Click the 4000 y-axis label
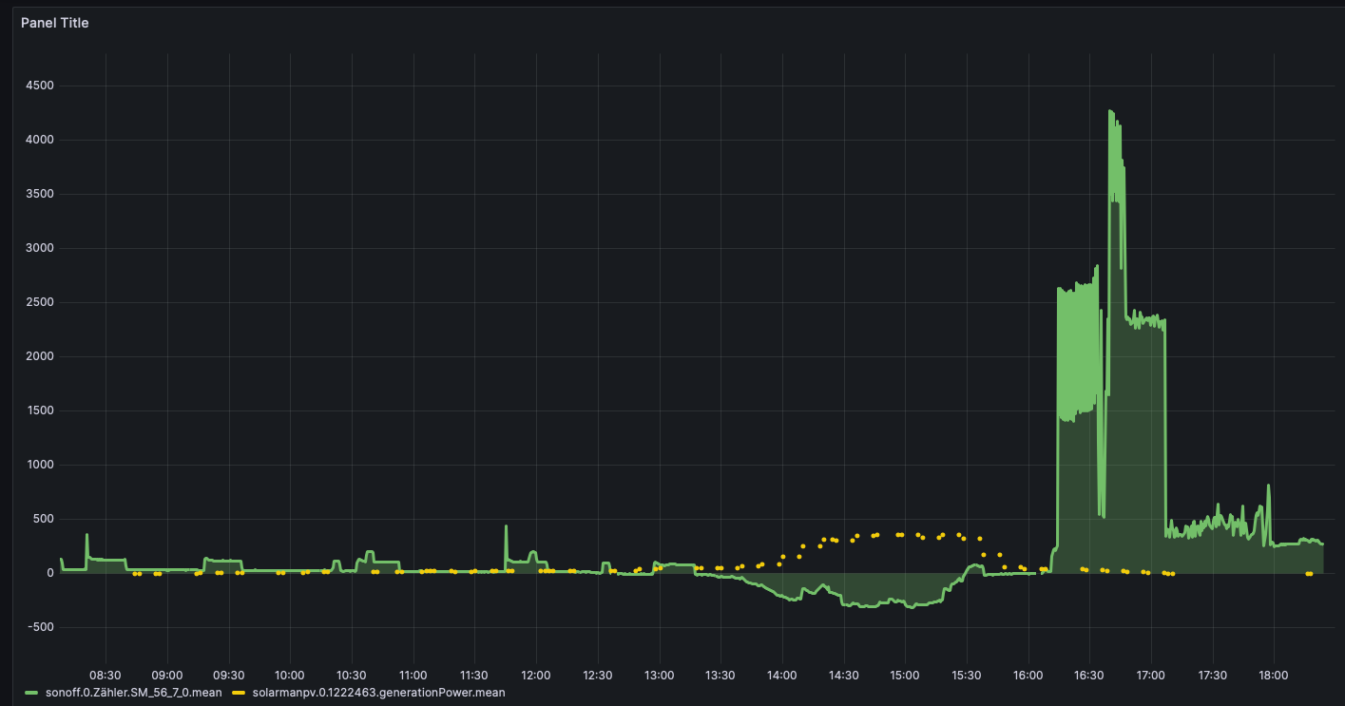The image size is (1345, 706). [41, 140]
